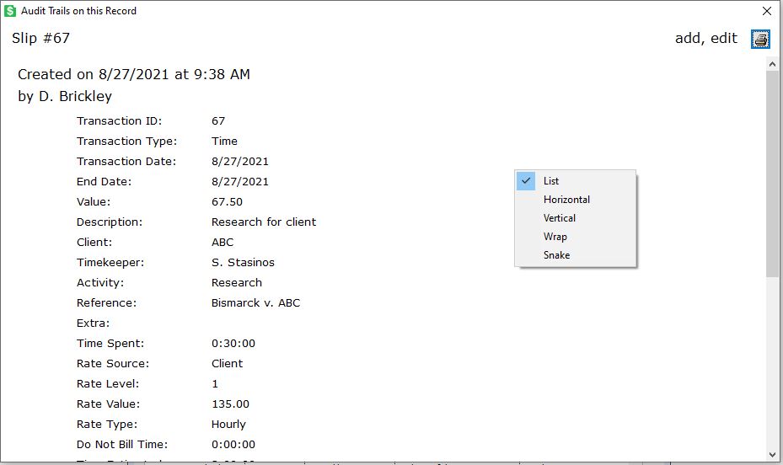Click the vertical scrollbar thumb
Screen dimensions: 783x465
click(772, 174)
